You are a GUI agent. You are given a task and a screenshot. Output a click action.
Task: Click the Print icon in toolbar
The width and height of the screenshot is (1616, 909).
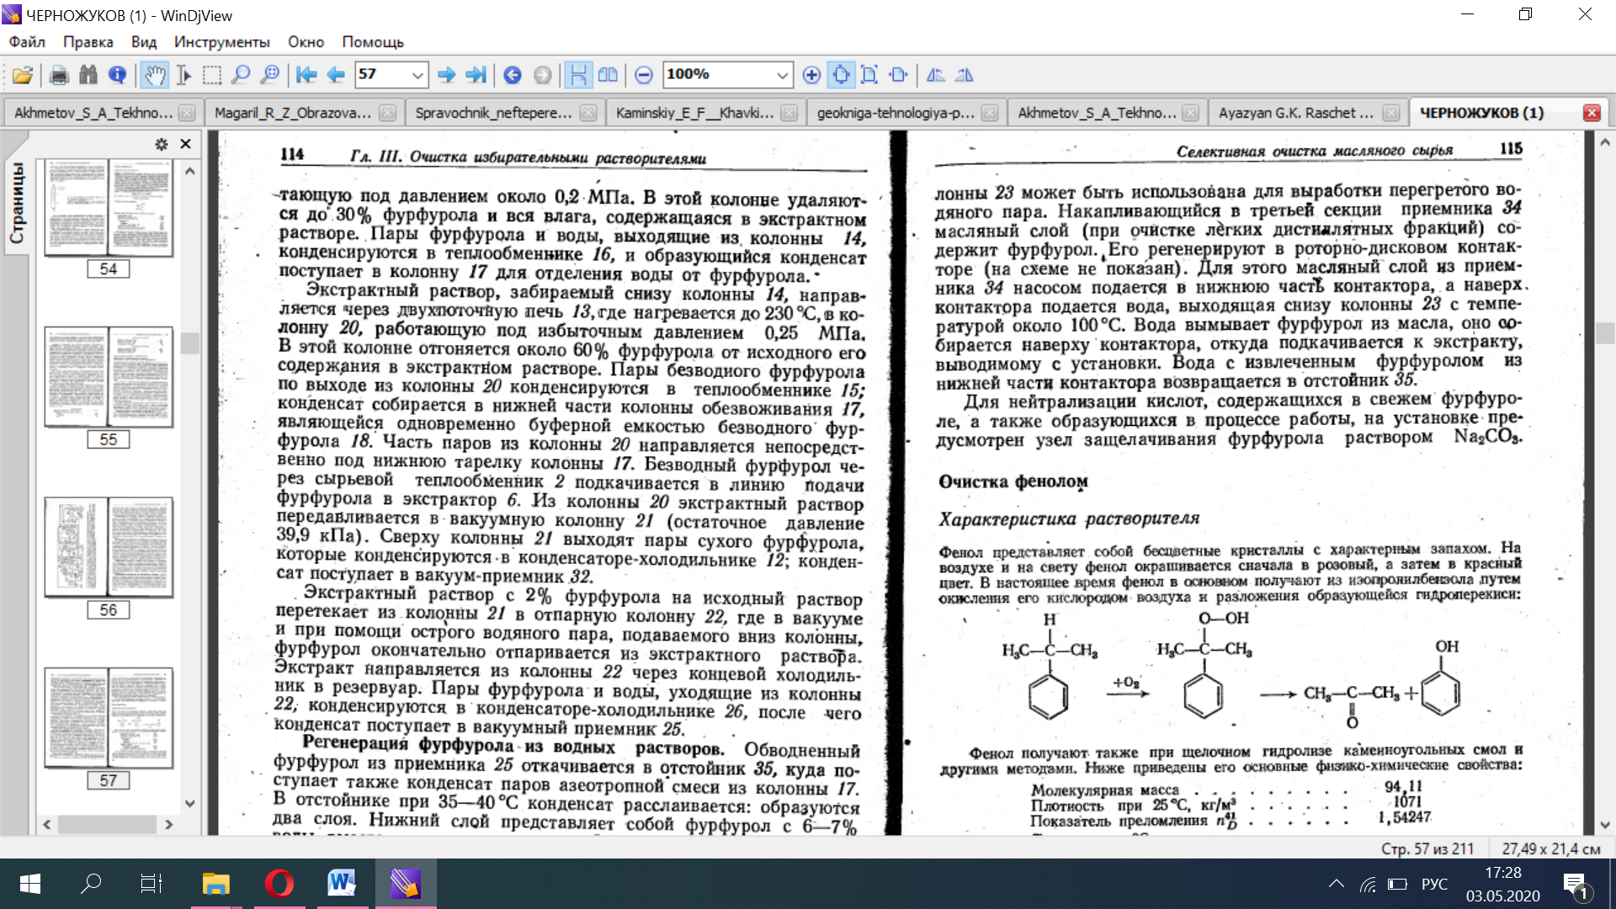coord(59,75)
